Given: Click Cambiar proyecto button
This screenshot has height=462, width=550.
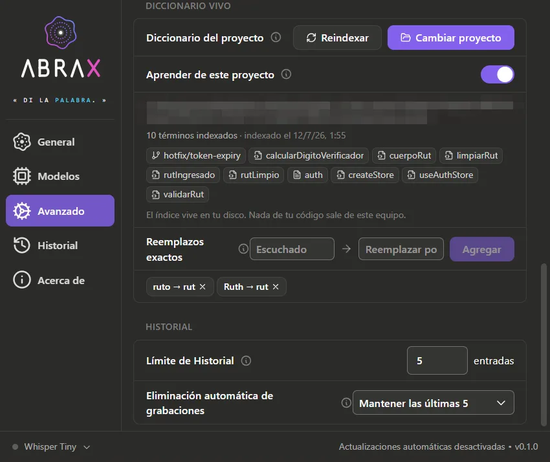Looking at the screenshot, I should tap(451, 38).
